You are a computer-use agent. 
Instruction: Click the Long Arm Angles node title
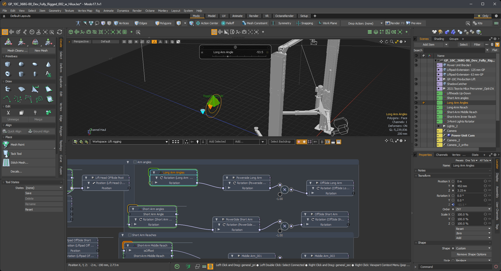click(174, 173)
